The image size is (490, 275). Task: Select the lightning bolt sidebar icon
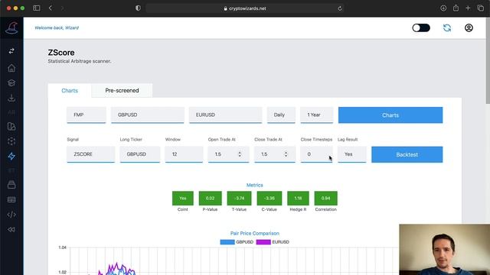point(11,156)
